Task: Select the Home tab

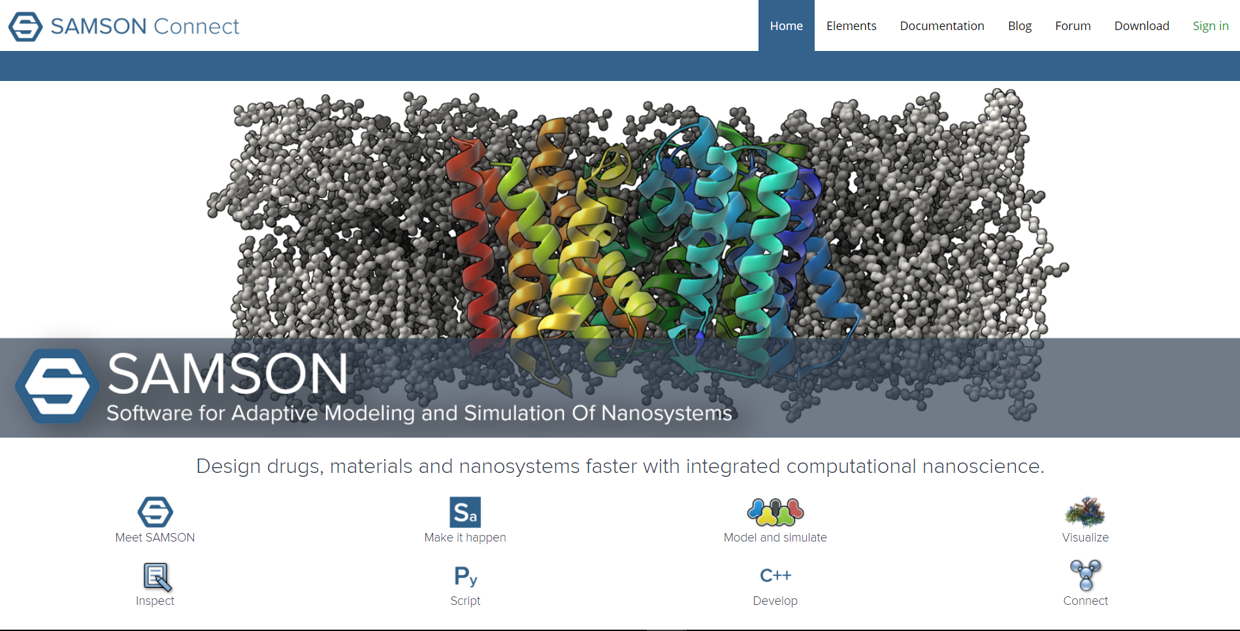Action: click(786, 25)
